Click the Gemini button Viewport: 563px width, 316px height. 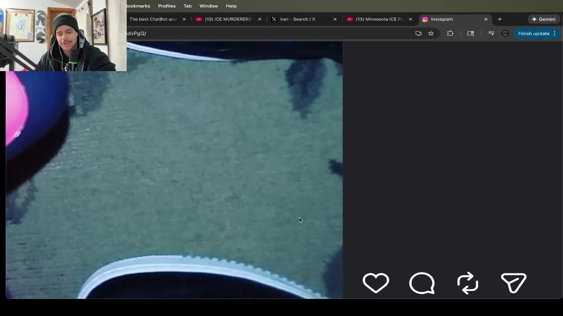pyautogui.click(x=544, y=19)
